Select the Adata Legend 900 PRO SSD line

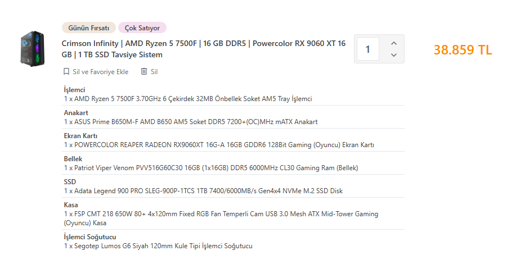click(203, 191)
